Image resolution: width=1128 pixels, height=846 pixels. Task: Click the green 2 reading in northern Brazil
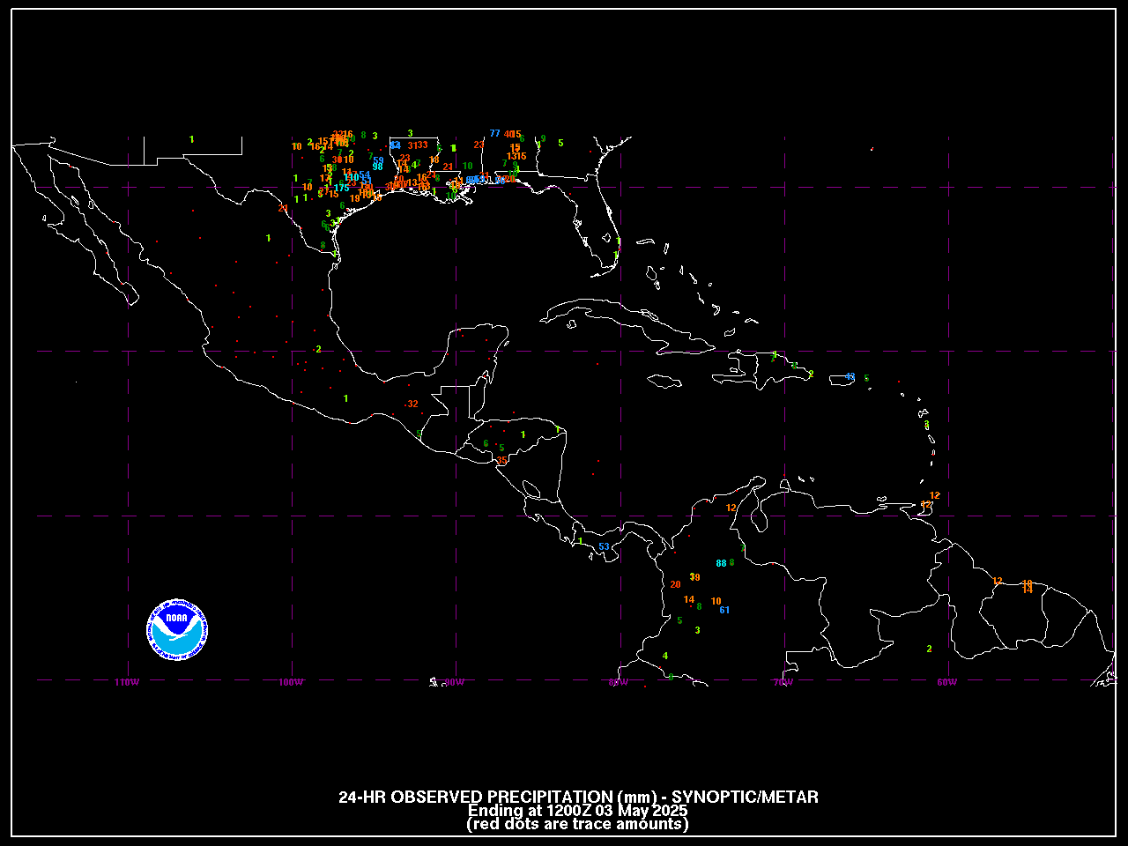pyautogui.click(x=929, y=649)
